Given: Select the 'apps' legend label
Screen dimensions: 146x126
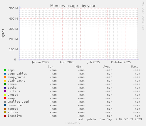Looking at the screenshot, I should coord(11,70).
